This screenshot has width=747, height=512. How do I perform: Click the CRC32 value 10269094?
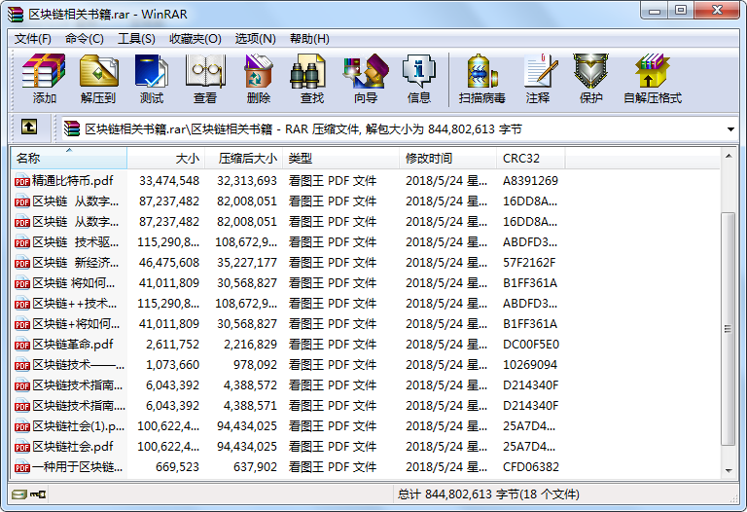point(530,365)
